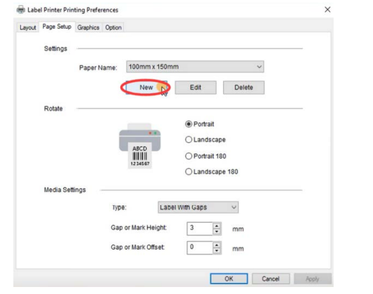Open the Paper Name dropdown

tap(195, 67)
